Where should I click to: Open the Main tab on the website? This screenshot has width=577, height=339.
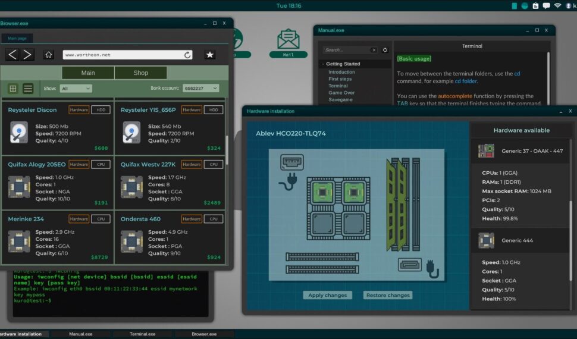point(88,73)
